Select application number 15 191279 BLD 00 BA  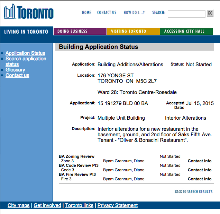pyautogui.click(x=123, y=103)
